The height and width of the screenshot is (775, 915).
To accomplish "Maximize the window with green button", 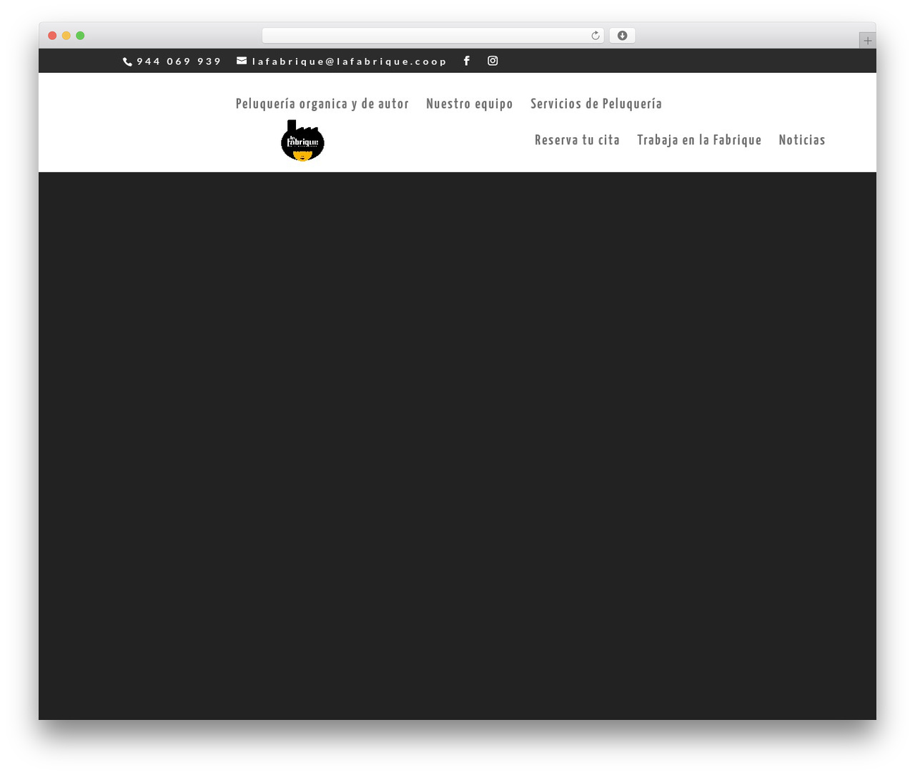I will (80, 36).
